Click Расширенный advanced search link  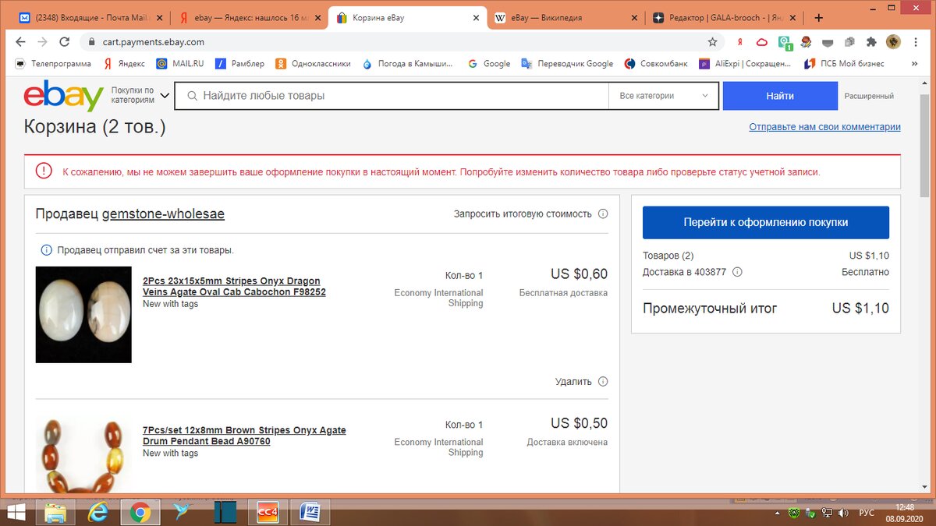point(869,96)
